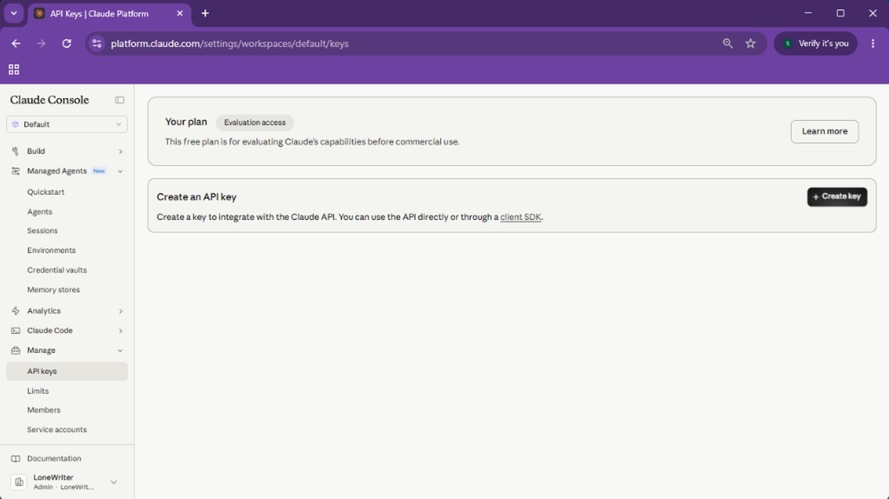Image resolution: width=889 pixels, height=499 pixels.
Task: Open the apps grid icon in bookmarks bar
Action: pyautogui.click(x=14, y=70)
